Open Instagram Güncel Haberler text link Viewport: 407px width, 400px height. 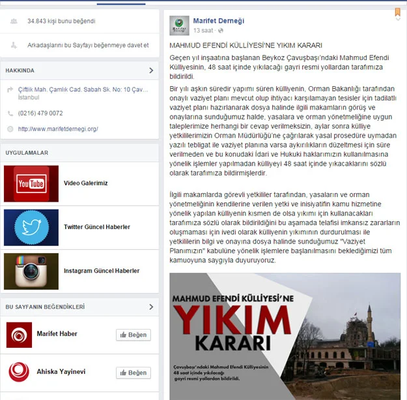(x=101, y=271)
